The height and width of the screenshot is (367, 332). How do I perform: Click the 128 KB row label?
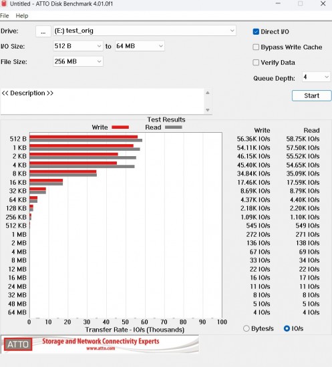tap(17, 208)
